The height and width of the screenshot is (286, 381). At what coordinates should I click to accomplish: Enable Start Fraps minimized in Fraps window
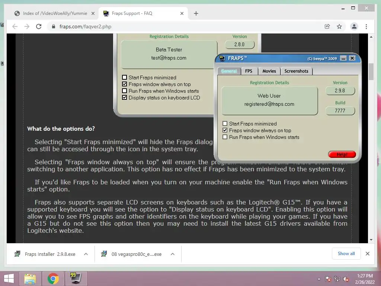click(x=225, y=124)
